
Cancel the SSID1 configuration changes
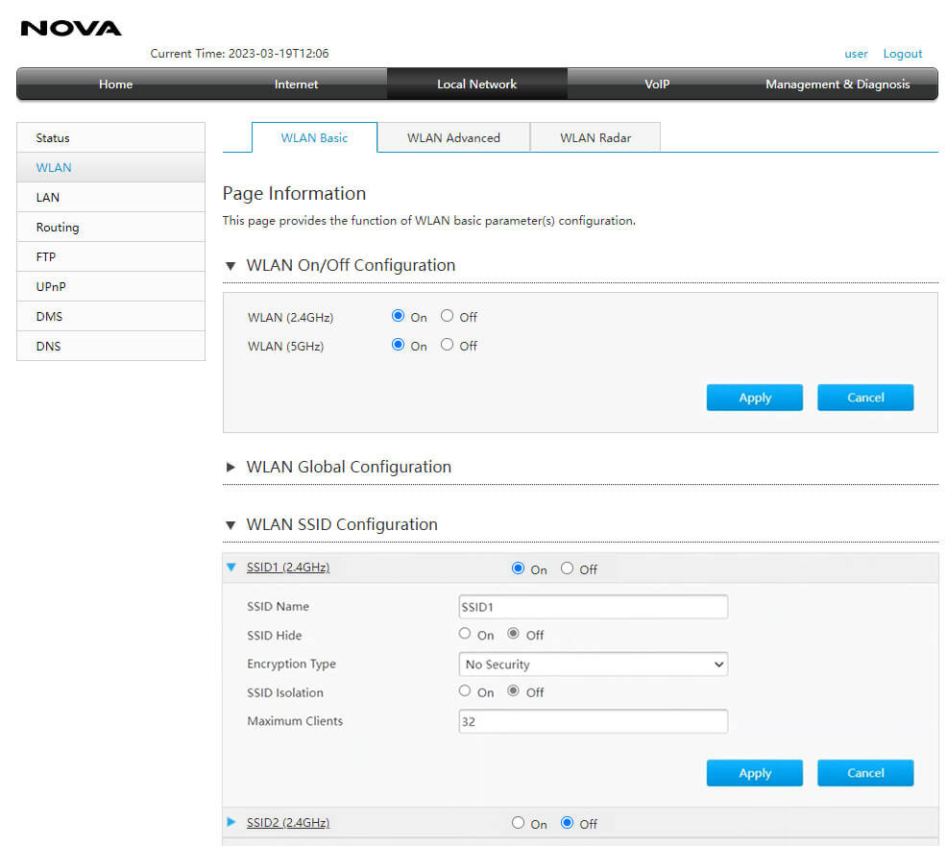tap(864, 773)
